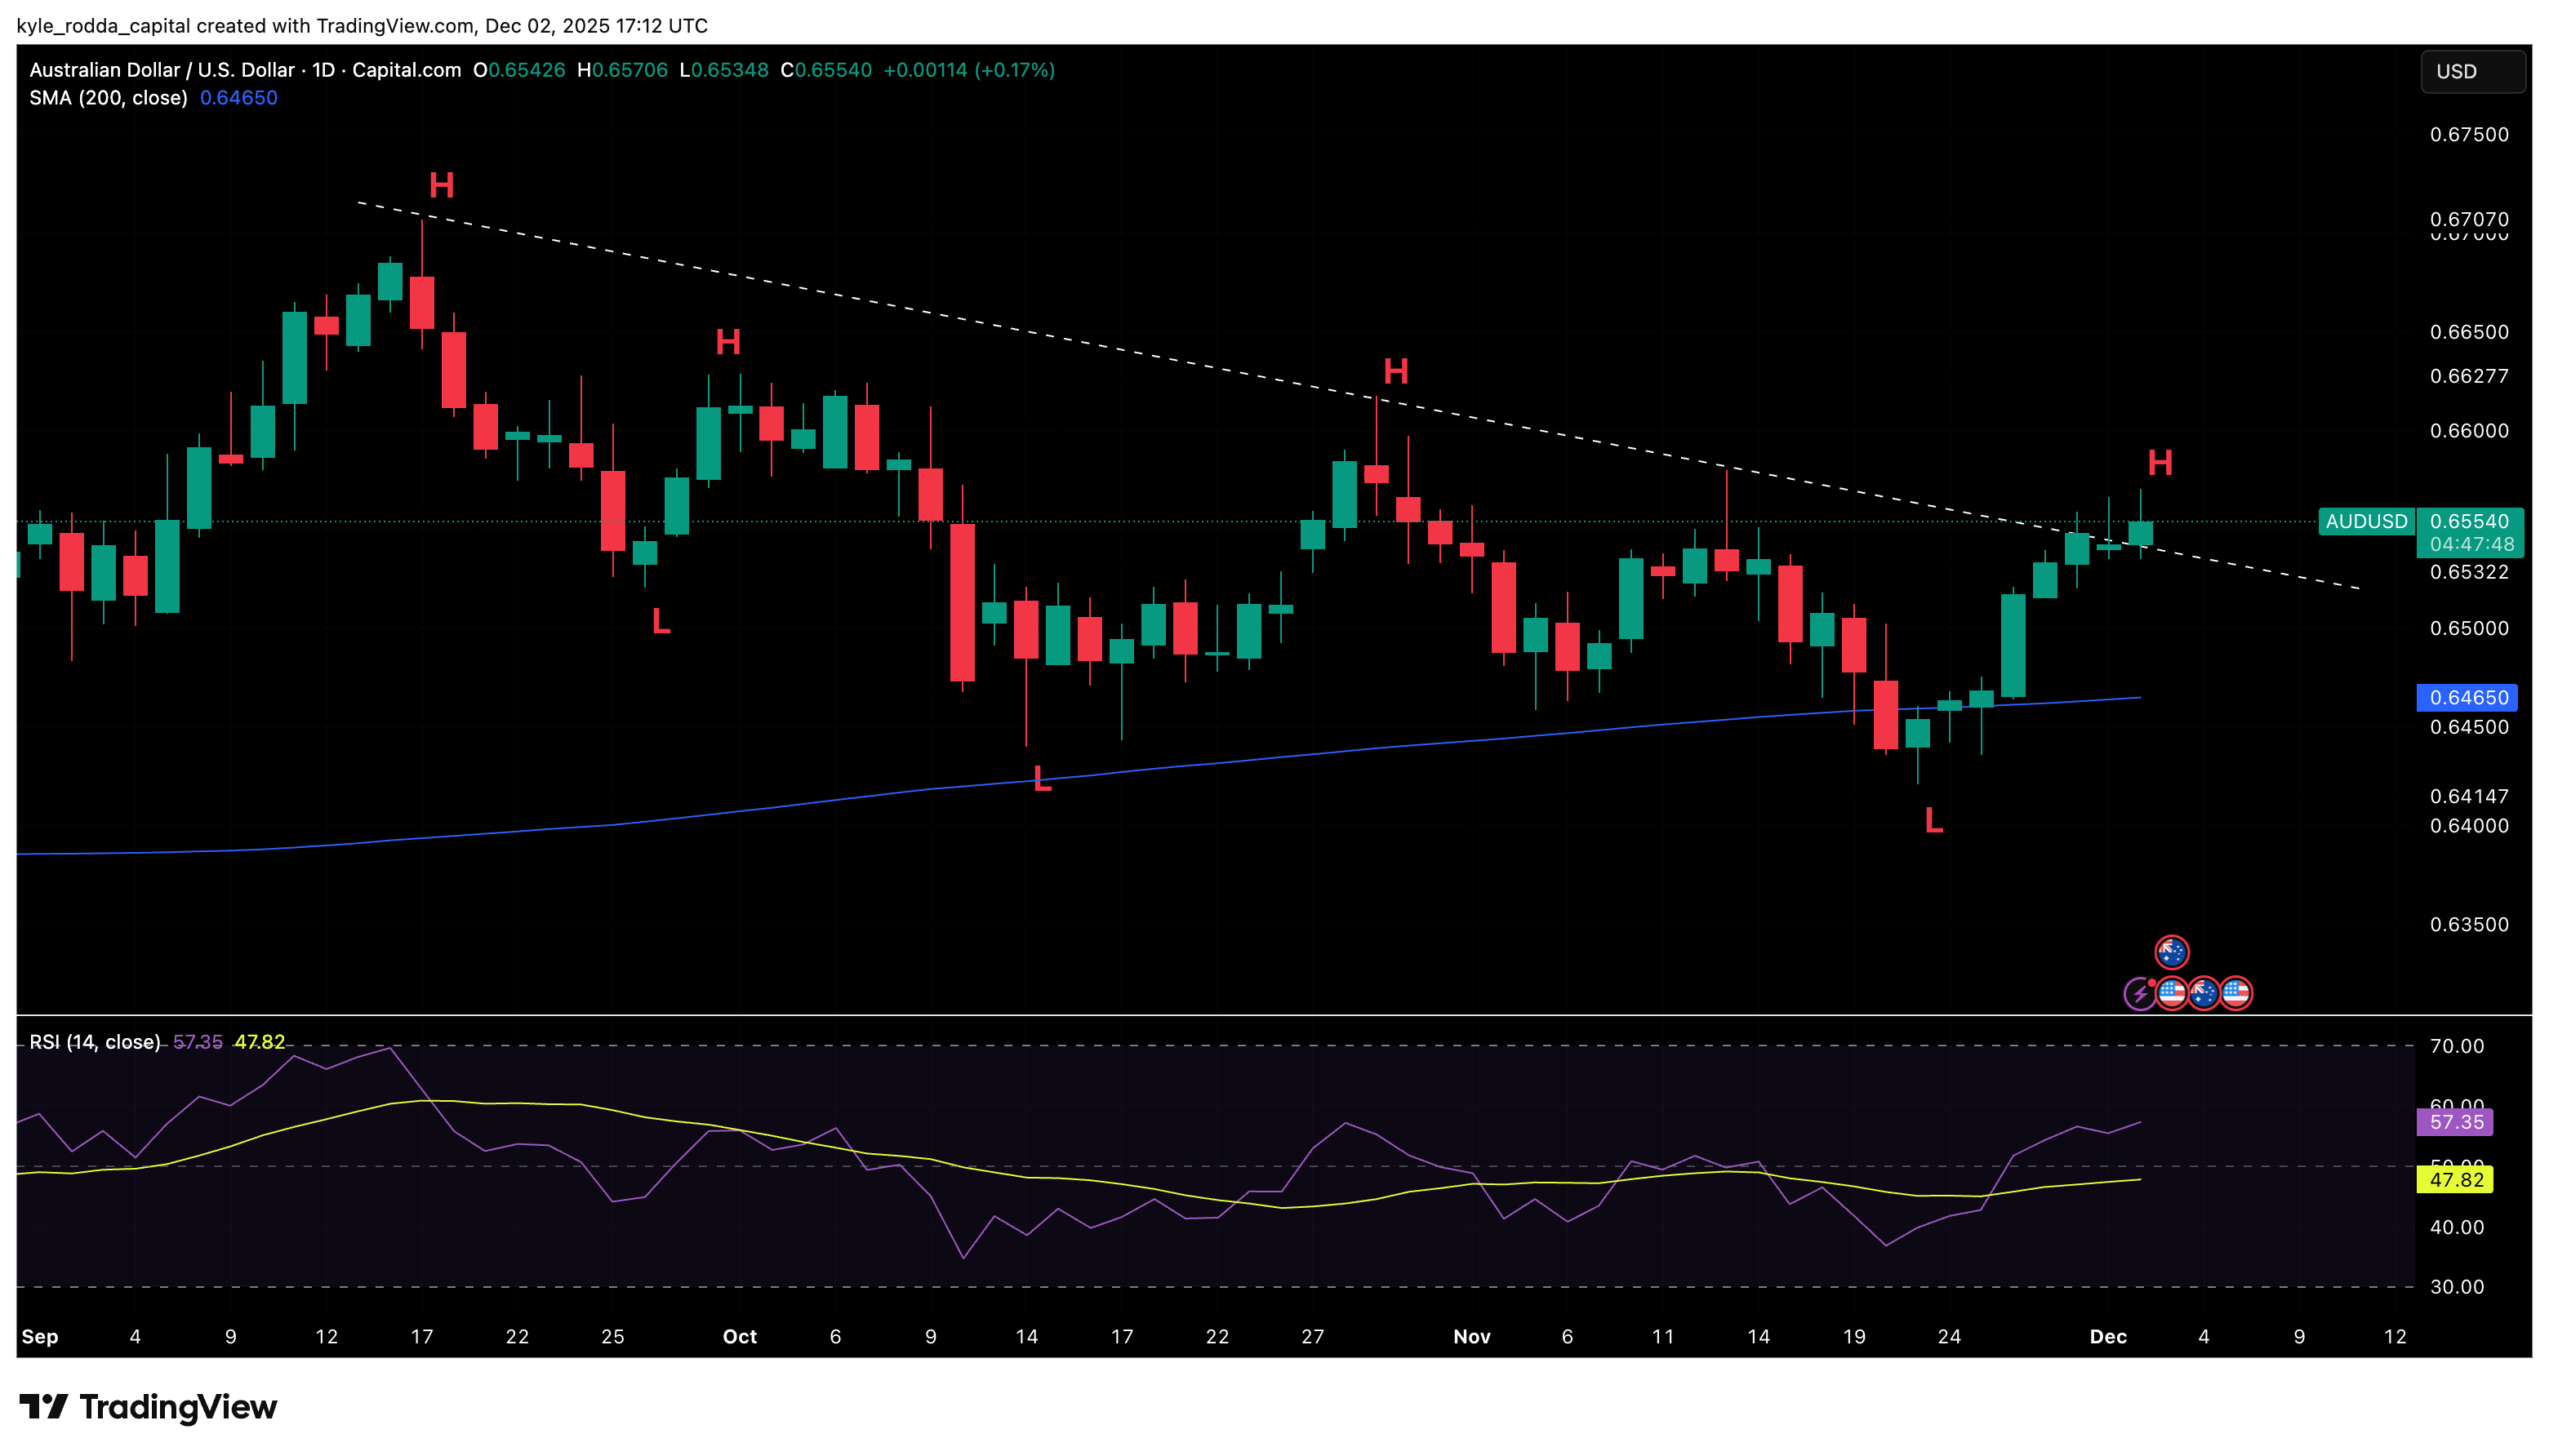Click the topmost Australian flag event icon
The width and height of the screenshot is (2549, 1456).
2171,952
